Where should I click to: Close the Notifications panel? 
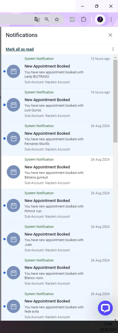point(110,35)
